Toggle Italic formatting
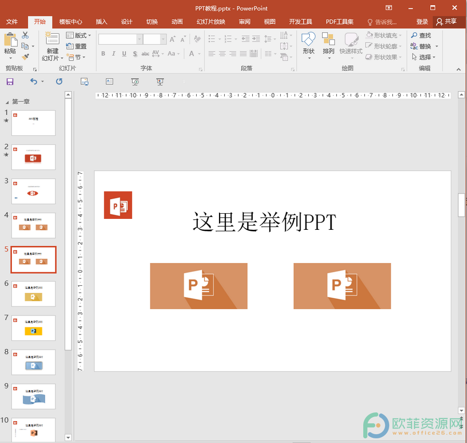This screenshot has width=467, height=443. tap(114, 53)
